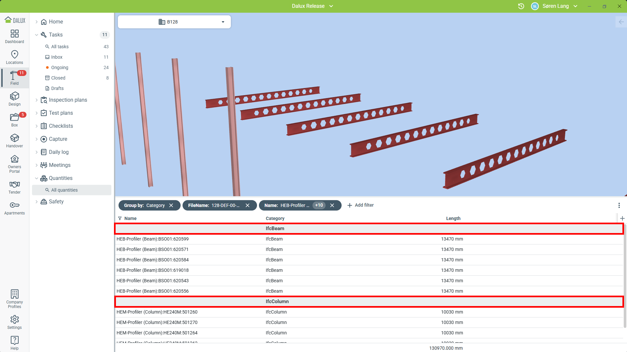Expand the Safety node
This screenshot has width=627, height=352.
point(37,202)
